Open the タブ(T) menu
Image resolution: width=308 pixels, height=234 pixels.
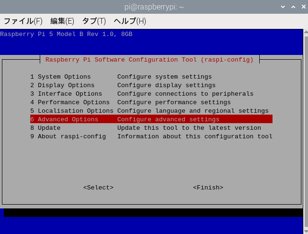(x=94, y=21)
